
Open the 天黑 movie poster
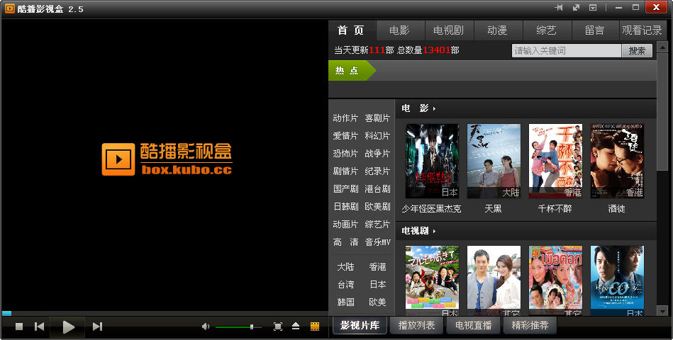[x=494, y=161]
